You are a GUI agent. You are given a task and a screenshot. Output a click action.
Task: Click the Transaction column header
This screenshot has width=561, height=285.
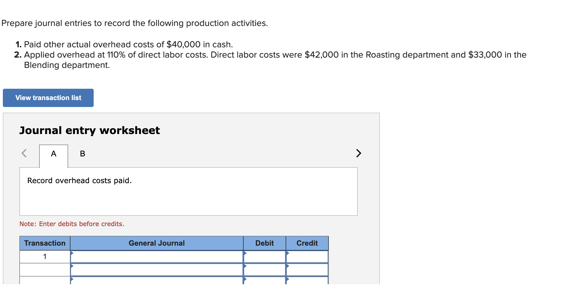click(x=45, y=243)
